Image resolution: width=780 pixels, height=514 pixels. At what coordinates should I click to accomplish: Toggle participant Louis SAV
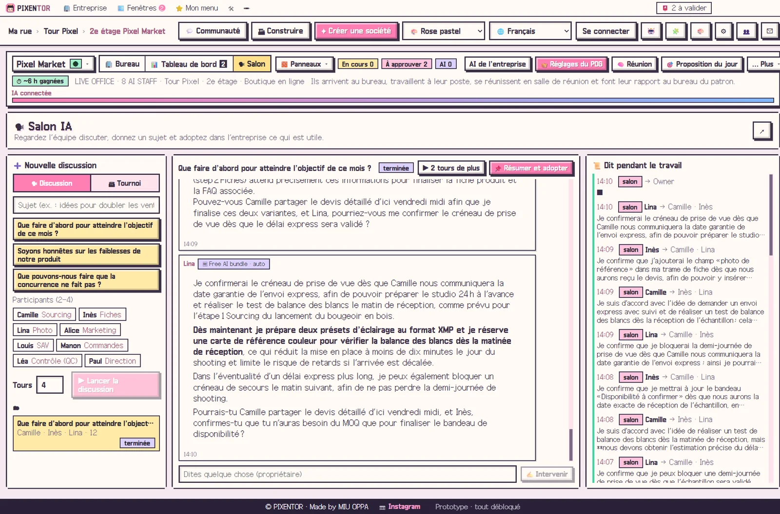click(33, 346)
